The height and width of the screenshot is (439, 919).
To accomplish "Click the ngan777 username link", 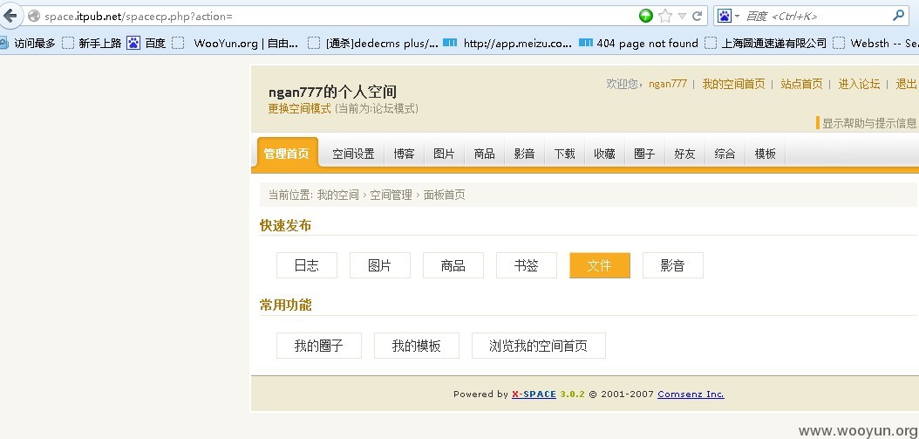I will coord(668,84).
